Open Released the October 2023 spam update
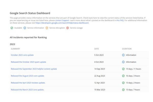Screen dimensions: 153x102 28,62
